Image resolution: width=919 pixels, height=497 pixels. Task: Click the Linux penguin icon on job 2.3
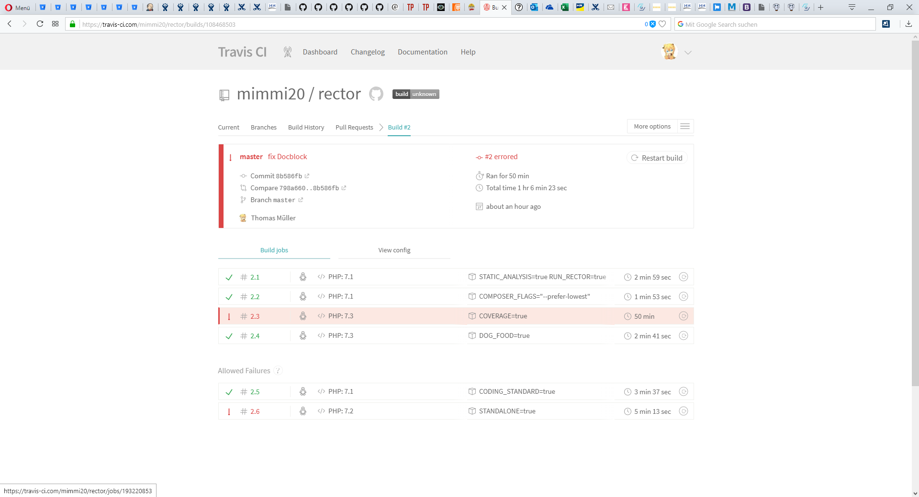tap(303, 316)
